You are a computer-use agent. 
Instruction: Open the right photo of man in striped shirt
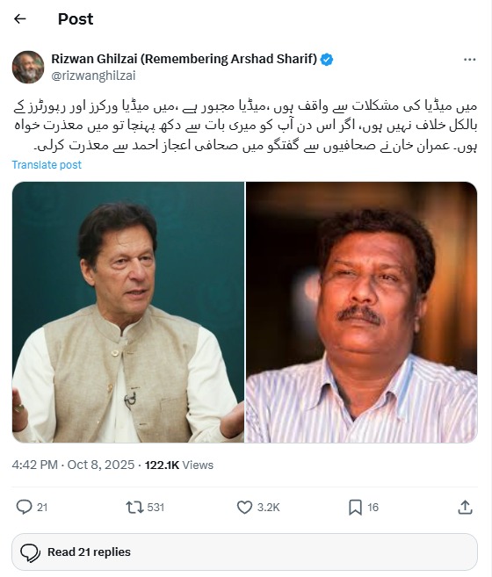pos(362,312)
